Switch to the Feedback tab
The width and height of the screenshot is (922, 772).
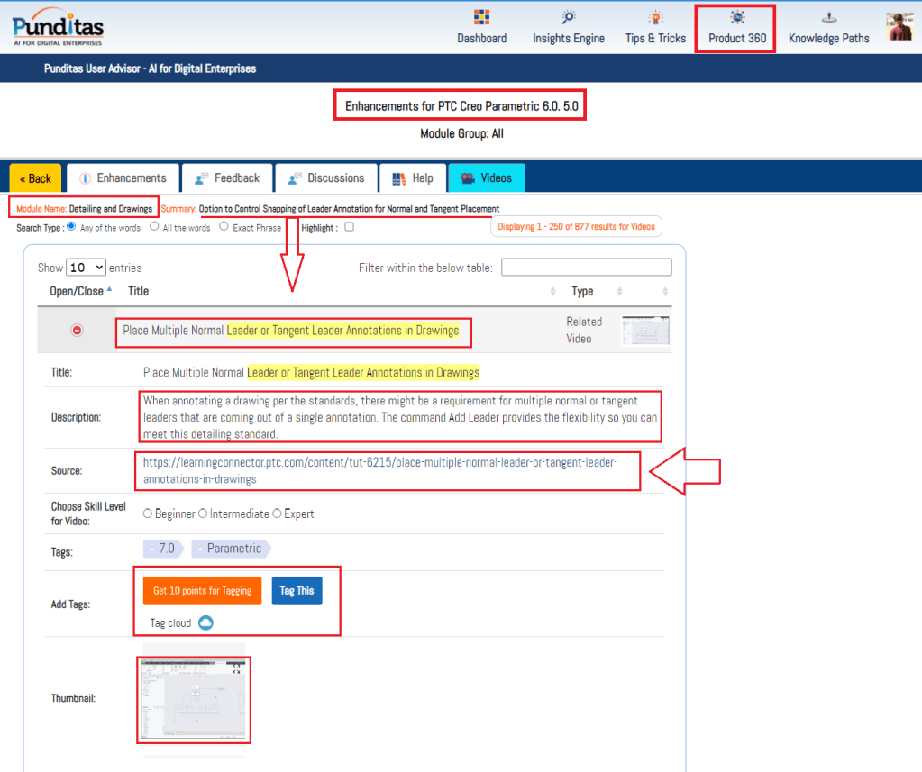(x=226, y=178)
